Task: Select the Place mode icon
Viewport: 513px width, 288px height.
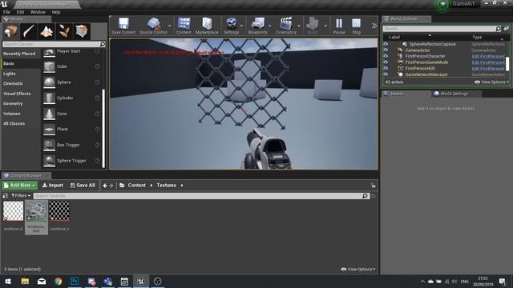Action: pos(11,31)
